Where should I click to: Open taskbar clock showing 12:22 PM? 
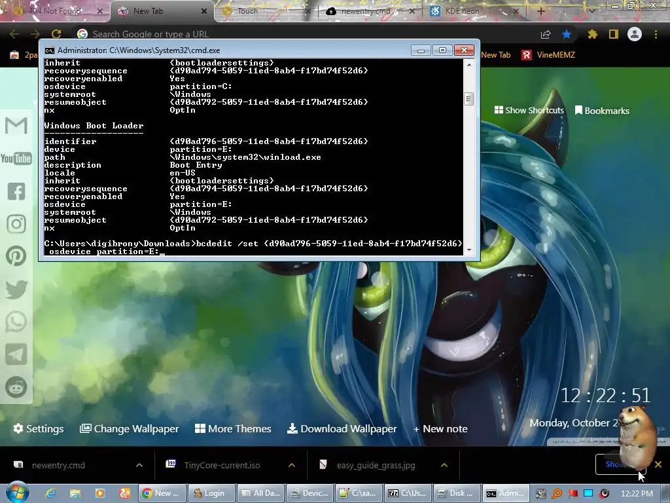click(637, 494)
